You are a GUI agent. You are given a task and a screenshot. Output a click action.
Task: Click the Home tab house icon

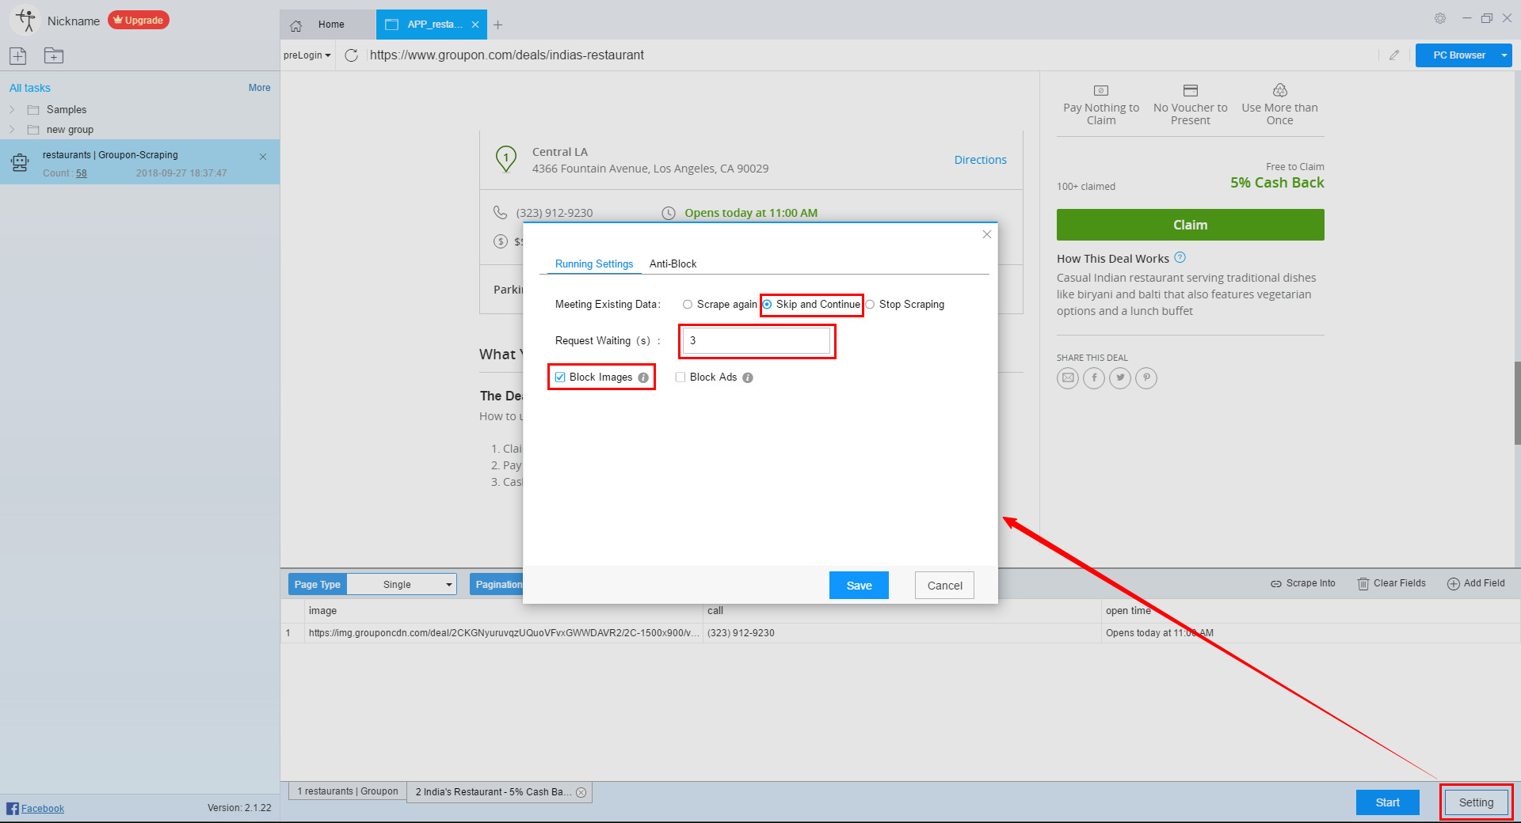coord(296,25)
